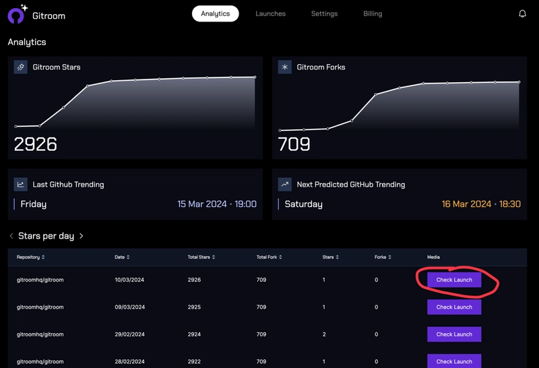539x368 pixels.
Task: Sort table by Date column
Action: [122, 257]
